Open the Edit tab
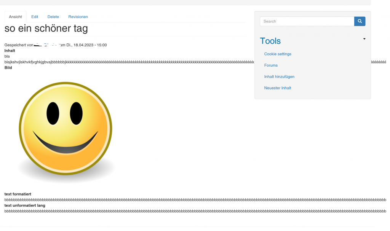390x231 pixels. pyautogui.click(x=35, y=17)
